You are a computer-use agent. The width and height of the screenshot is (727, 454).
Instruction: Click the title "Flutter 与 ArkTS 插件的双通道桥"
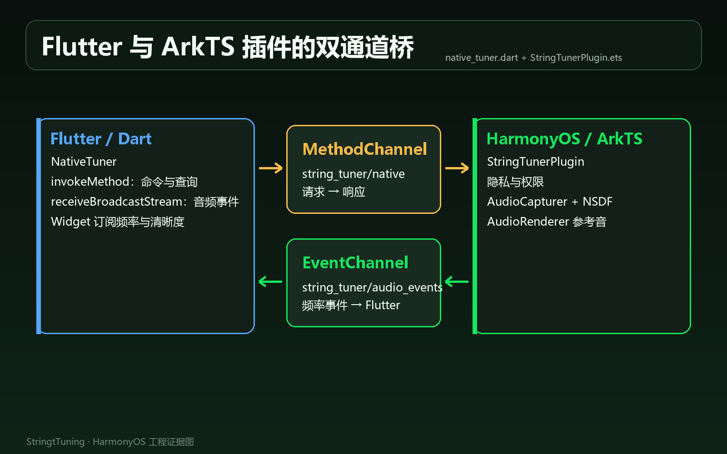[228, 47]
